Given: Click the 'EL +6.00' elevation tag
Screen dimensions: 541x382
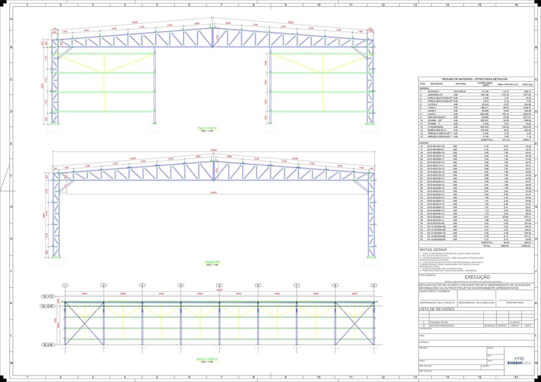Looking at the screenshot, I should pyautogui.click(x=48, y=306).
